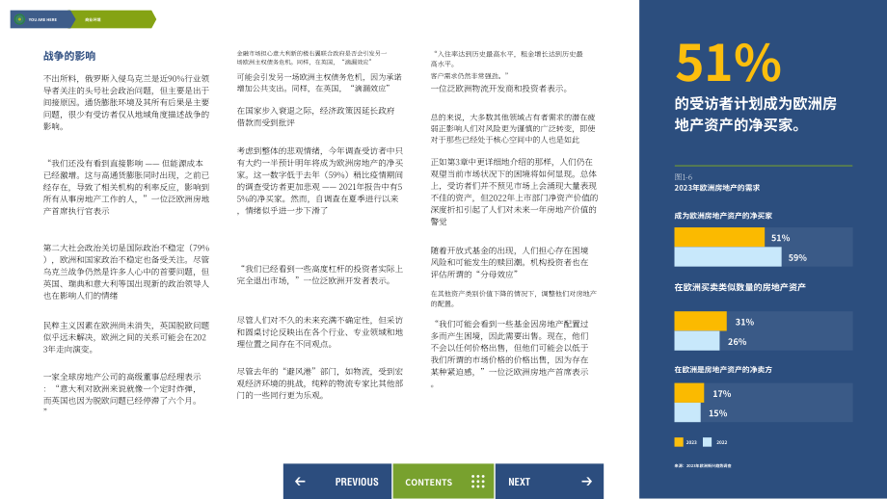Click the light blue 59% bar
This screenshot has height=499, width=887.
(728, 257)
